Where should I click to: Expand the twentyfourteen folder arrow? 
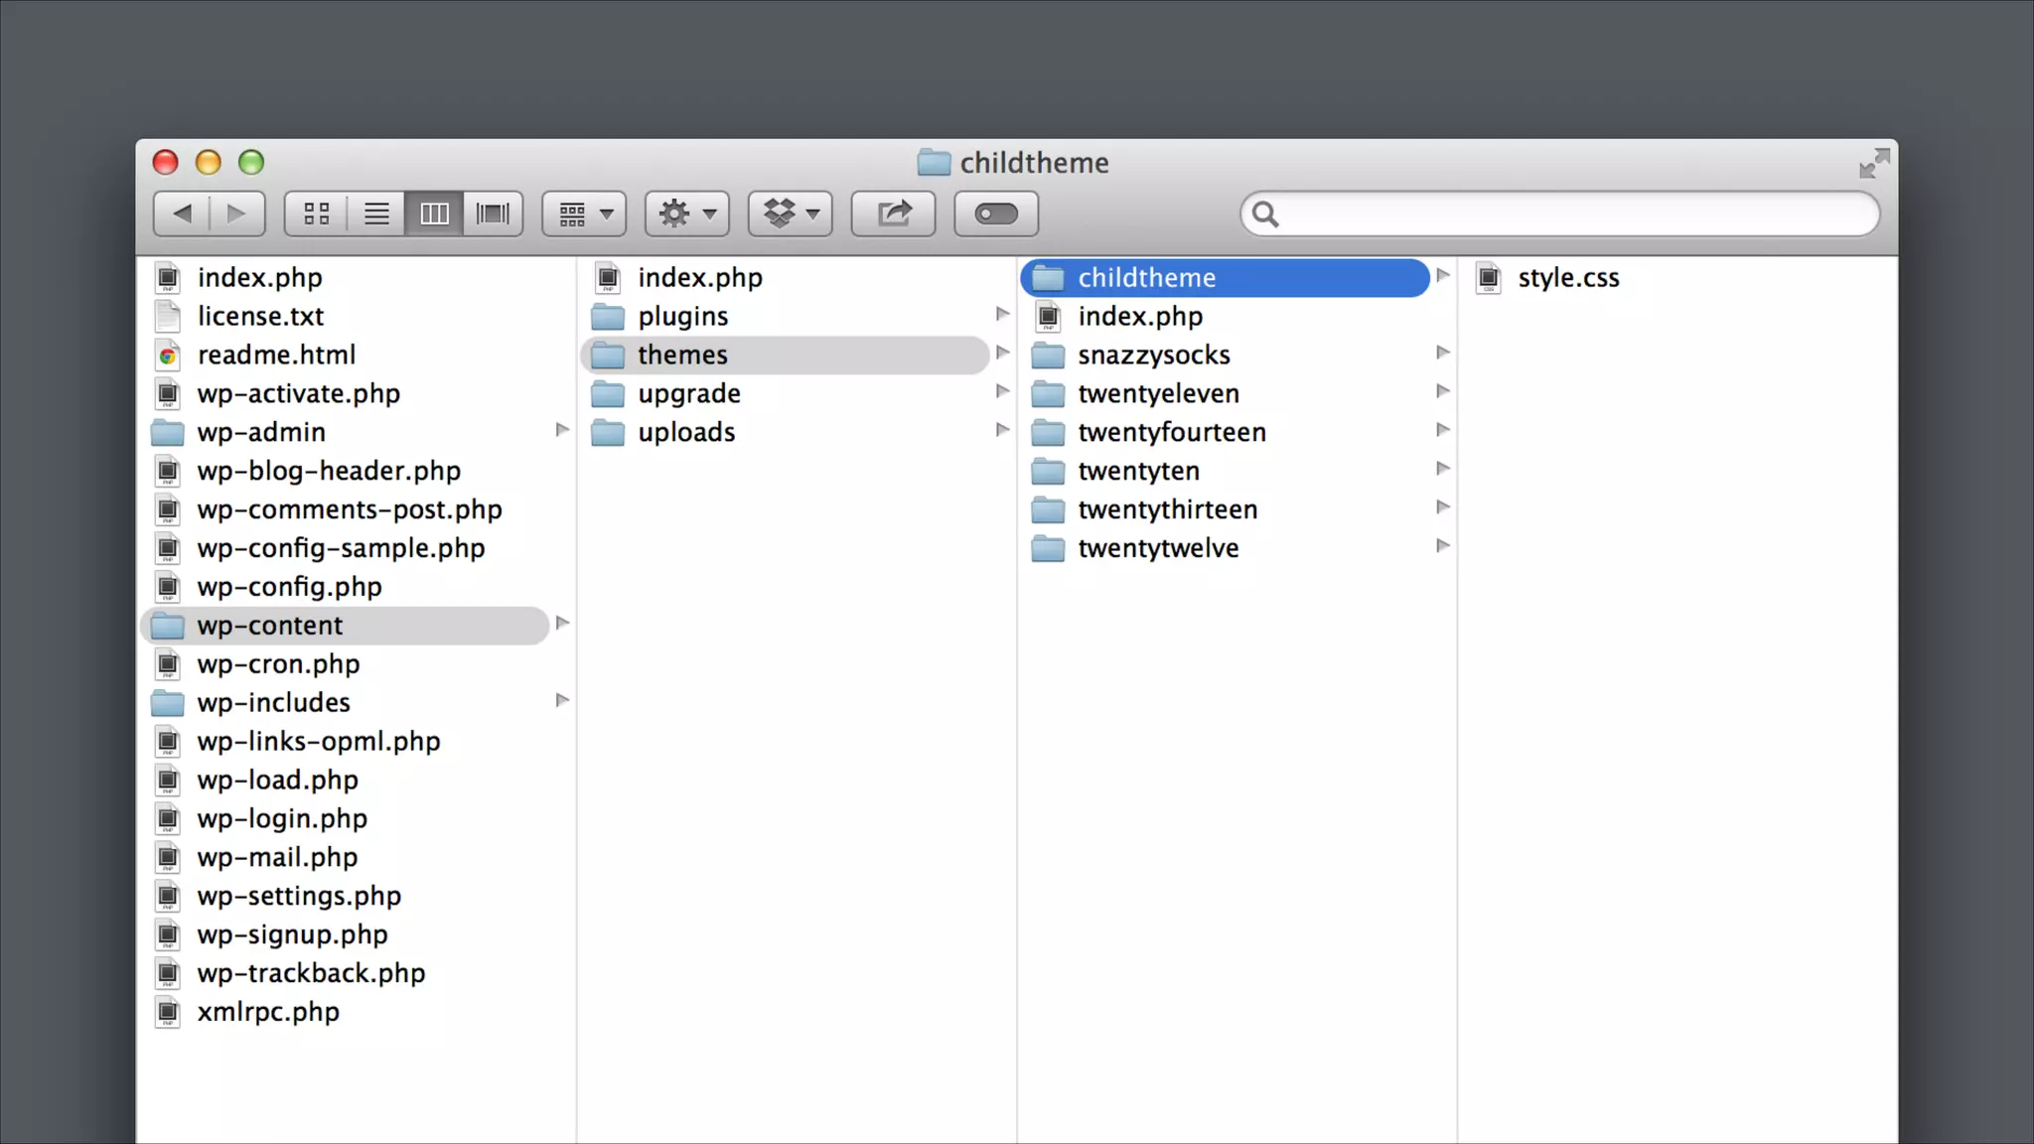point(1443,430)
